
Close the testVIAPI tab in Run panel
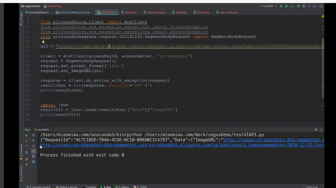point(51,130)
